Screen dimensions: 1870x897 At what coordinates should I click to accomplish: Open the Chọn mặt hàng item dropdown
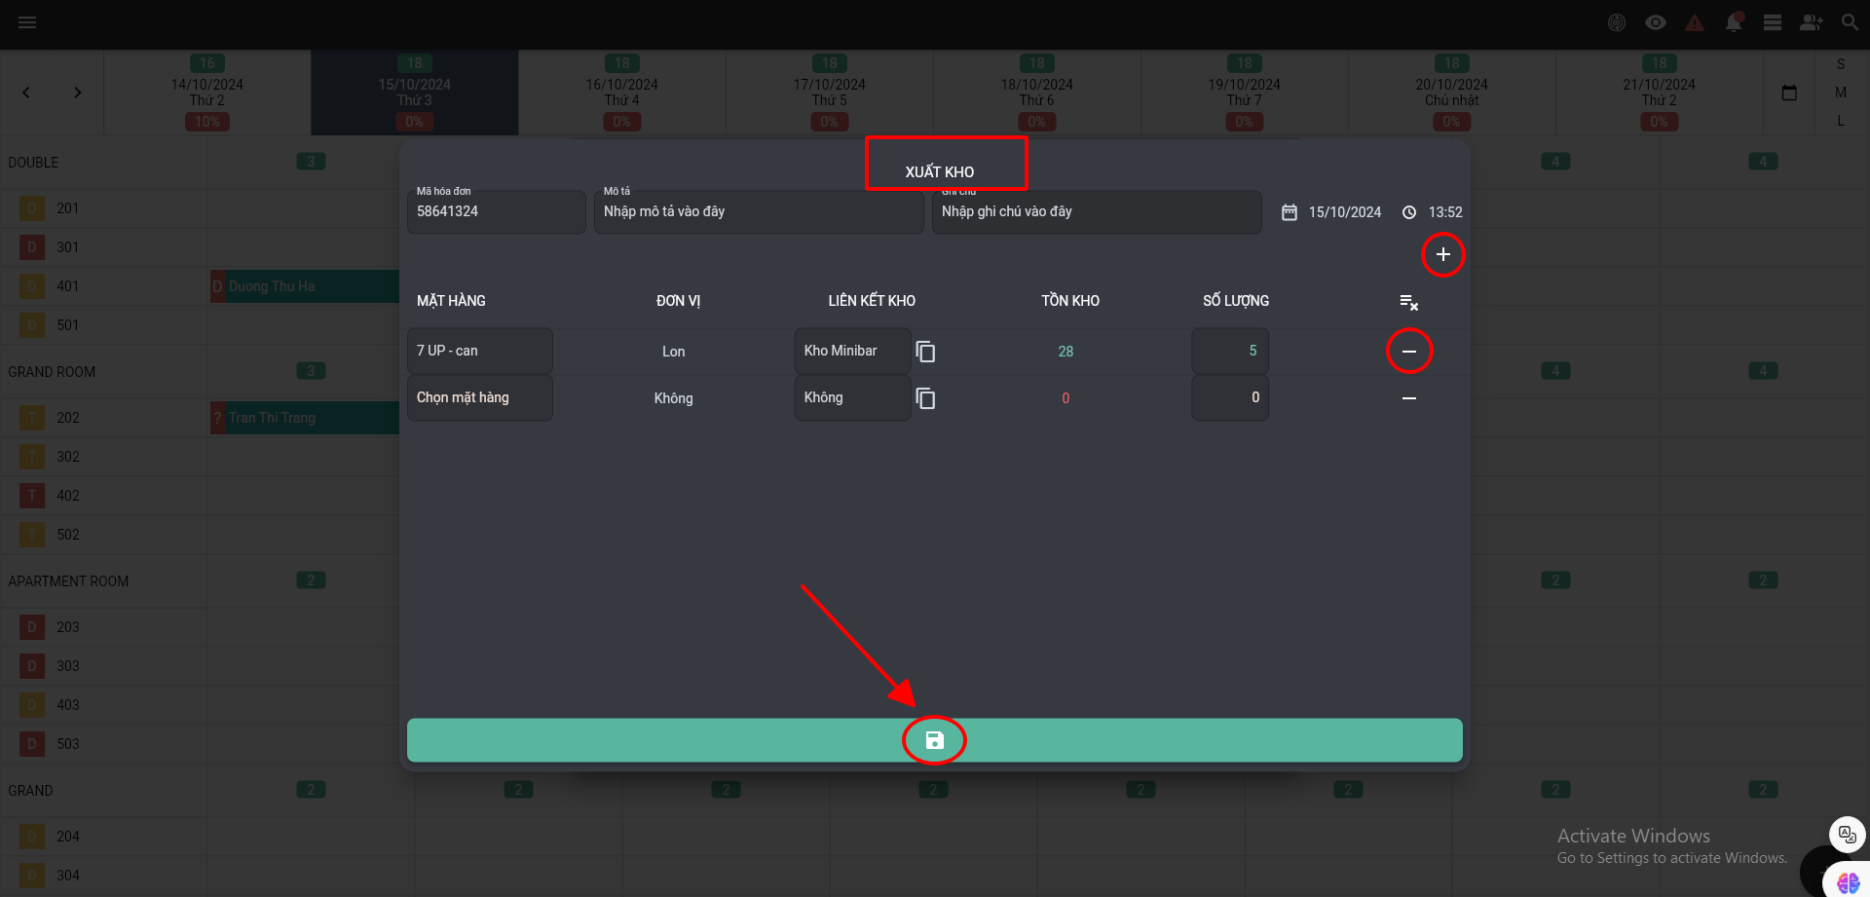click(x=480, y=397)
